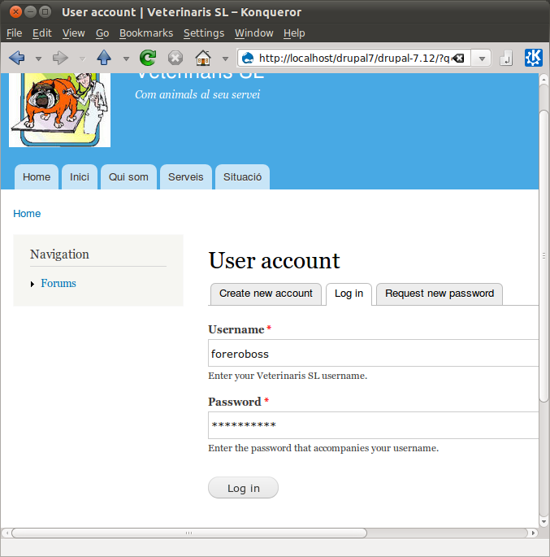This screenshot has width=550, height=557.
Task: Expand the Forums navigation item arrow
Action: point(32,284)
